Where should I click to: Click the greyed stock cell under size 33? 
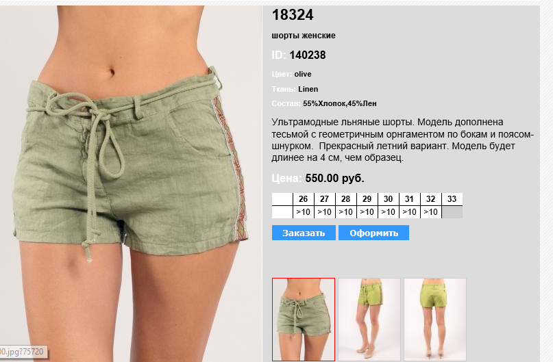click(x=452, y=212)
